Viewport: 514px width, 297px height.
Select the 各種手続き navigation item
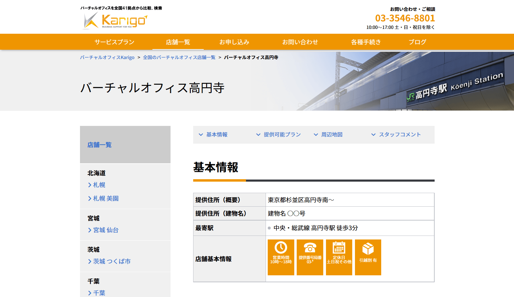pyautogui.click(x=366, y=42)
